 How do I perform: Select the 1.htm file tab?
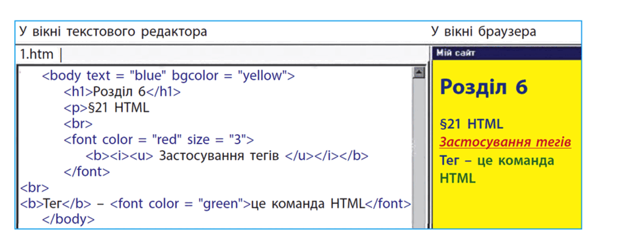36,54
